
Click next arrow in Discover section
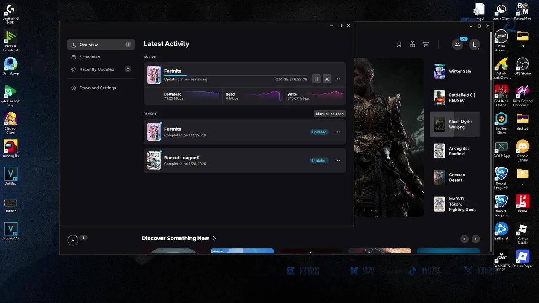[476, 239]
